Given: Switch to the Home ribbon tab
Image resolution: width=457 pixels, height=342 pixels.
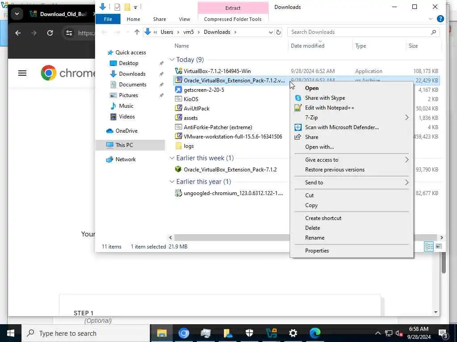Looking at the screenshot, I should [133, 19].
